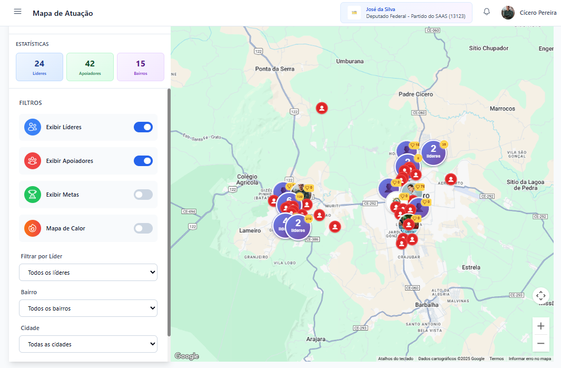This screenshot has height=368, width=561.
Task: Open the Bairro filter dropdown
Action: (88, 308)
